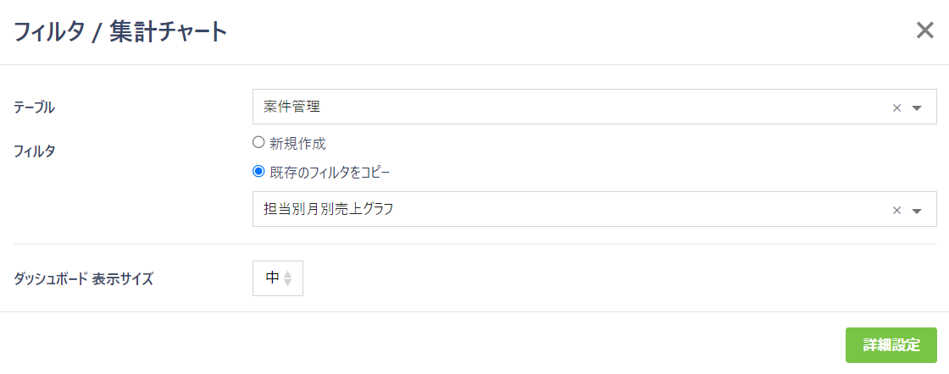Click the ダッシュボード 表示サイズ label
949x374 pixels.
(x=84, y=278)
